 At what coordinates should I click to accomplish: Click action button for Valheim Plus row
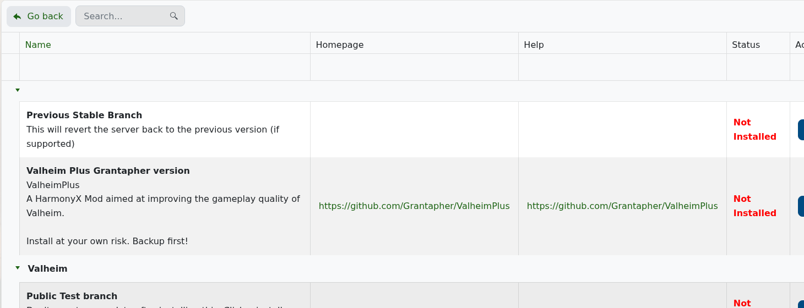pyautogui.click(x=801, y=206)
